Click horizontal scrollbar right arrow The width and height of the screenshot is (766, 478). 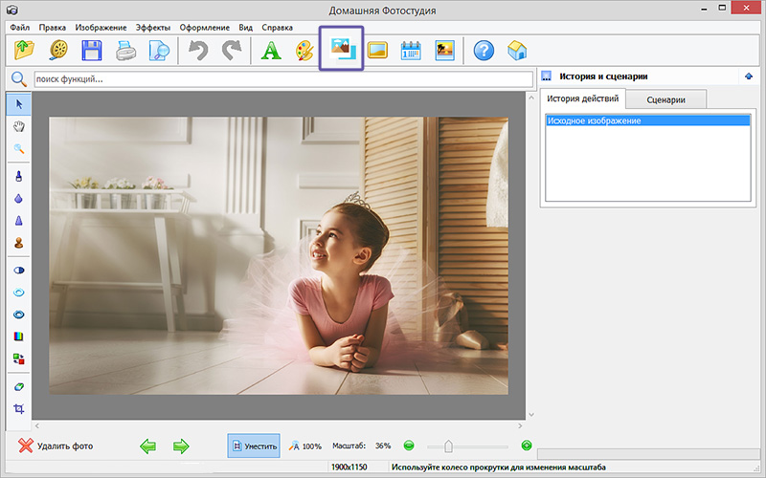coord(520,425)
